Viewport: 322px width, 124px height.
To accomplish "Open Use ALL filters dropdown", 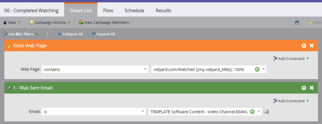I will click(x=21, y=34).
